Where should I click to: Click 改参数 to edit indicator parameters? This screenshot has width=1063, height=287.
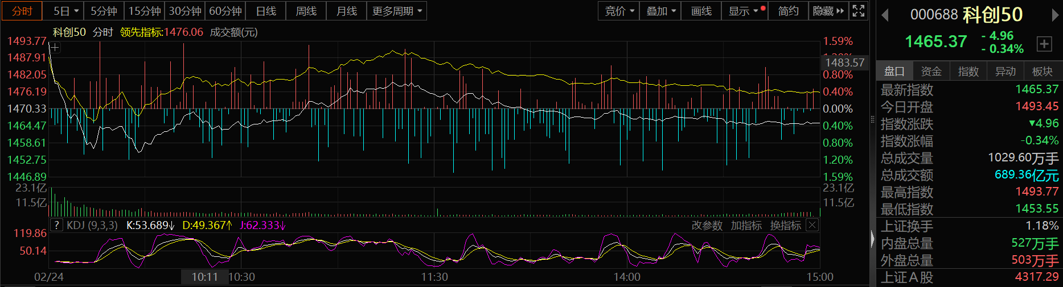pyautogui.click(x=707, y=226)
